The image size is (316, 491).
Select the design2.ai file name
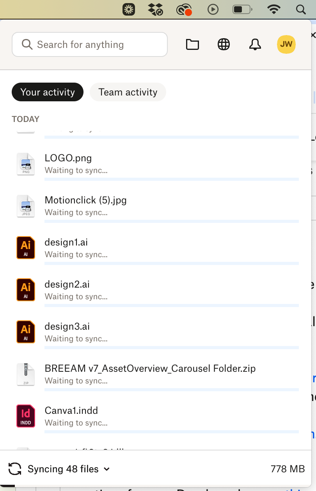67,284
